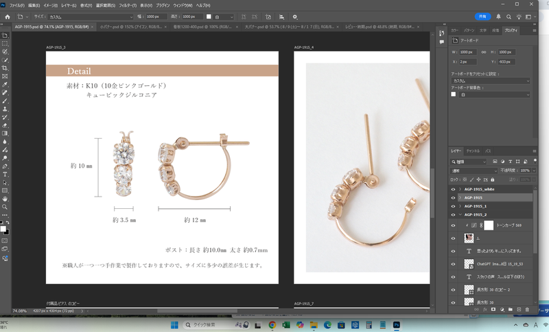Open notifications bell icon
Image resolution: width=549 pixels, height=332 pixels.
pyautogui.click(x=498, y=16)
